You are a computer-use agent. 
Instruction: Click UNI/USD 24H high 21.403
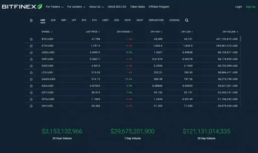[x=158, y=106]
